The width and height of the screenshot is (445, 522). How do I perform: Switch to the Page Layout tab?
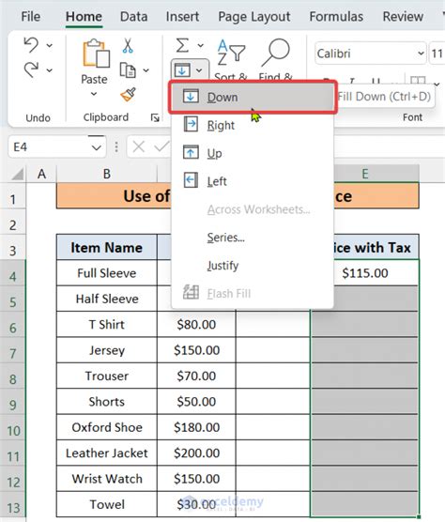pos(254,16)
